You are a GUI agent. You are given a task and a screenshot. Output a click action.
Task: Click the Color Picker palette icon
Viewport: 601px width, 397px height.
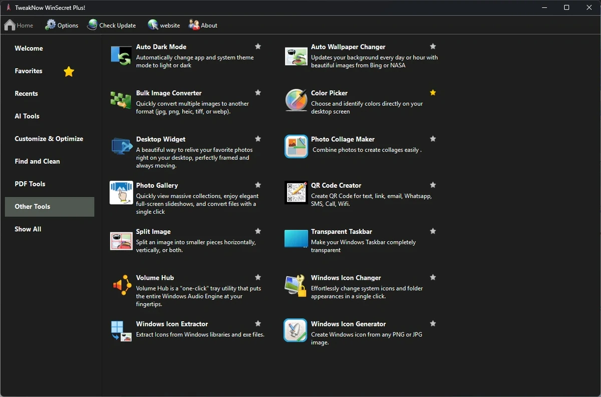tap(296, 100)
